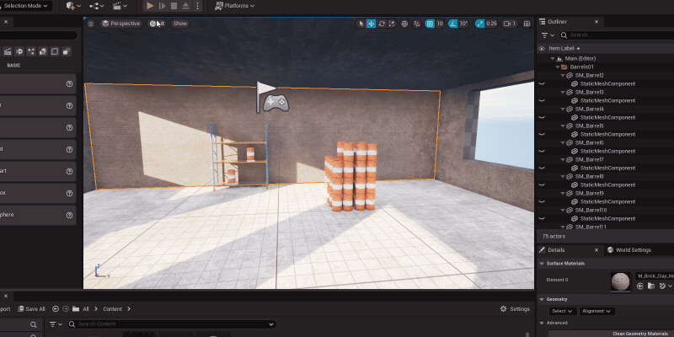Open grid snap size value 10
The width and height of the screenshot is (674, 337).
click(x=440, y=24)
